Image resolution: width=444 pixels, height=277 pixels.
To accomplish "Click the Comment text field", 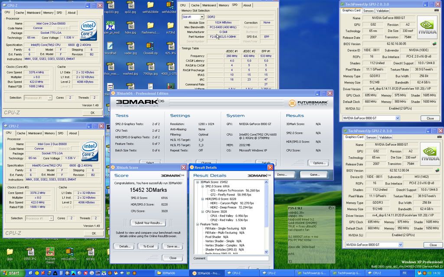I will tap(238, 258).
